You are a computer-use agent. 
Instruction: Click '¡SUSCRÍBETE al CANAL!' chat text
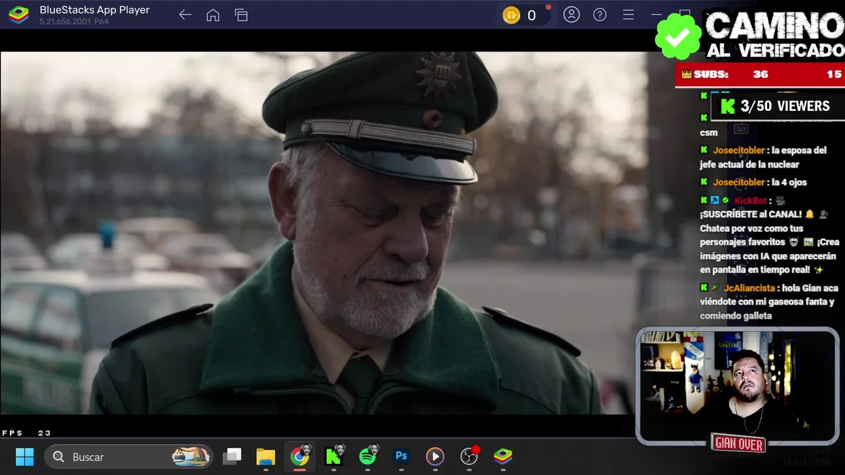pyautogui.click(x=751, y=214)
